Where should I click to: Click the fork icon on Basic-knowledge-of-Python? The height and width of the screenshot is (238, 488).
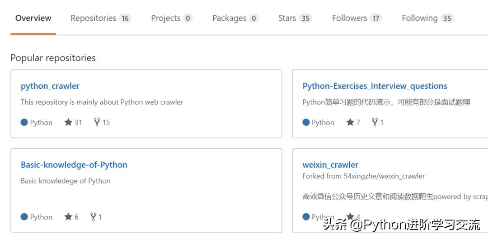click(93, 217)
